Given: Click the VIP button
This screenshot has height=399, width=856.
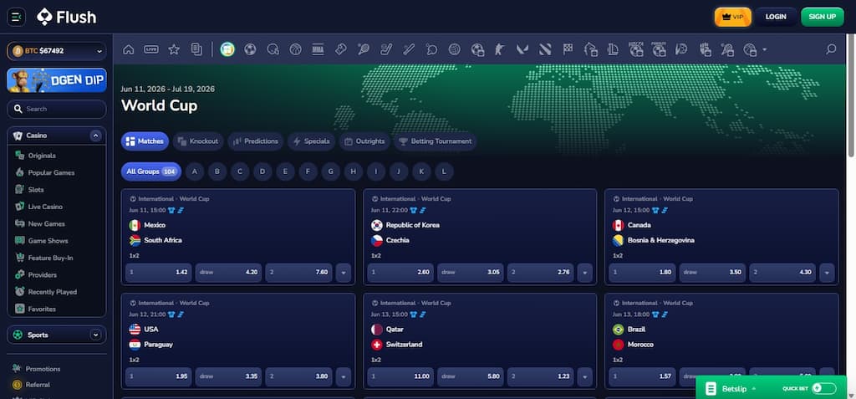Looking at the screenshot, I should [732, 17].
